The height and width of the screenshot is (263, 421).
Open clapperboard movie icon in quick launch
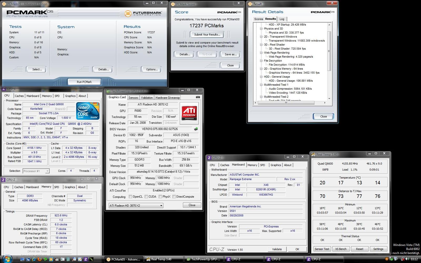(x=57, y=259)
